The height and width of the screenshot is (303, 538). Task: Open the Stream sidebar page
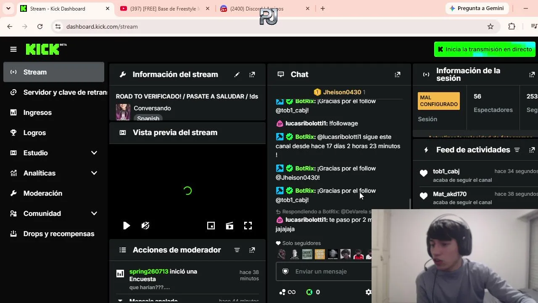pyautogui.click(x=54, y=72)
